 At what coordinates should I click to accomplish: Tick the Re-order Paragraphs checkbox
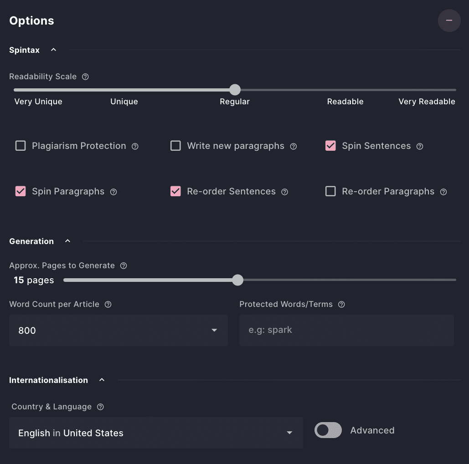tap(330, 191)
